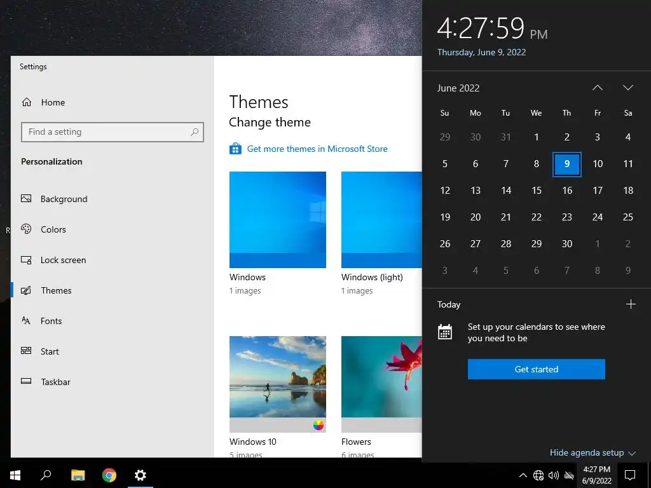Click the taskbar clock 4:27 PM
The width and height of the screenshot is (651, 488).
(x=596, y=475)
